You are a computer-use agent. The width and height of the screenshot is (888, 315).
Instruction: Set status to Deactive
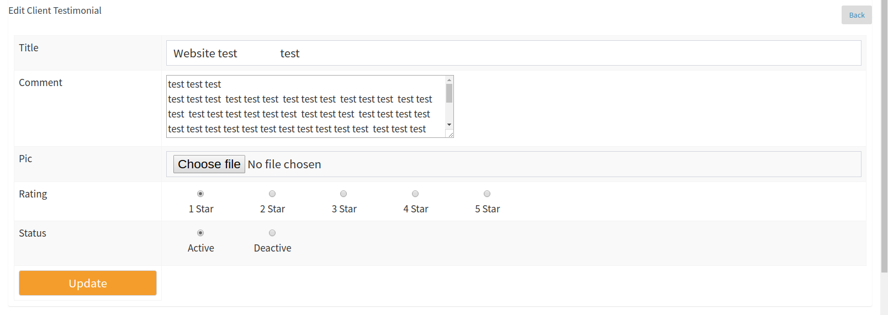[x=272, y=233]
